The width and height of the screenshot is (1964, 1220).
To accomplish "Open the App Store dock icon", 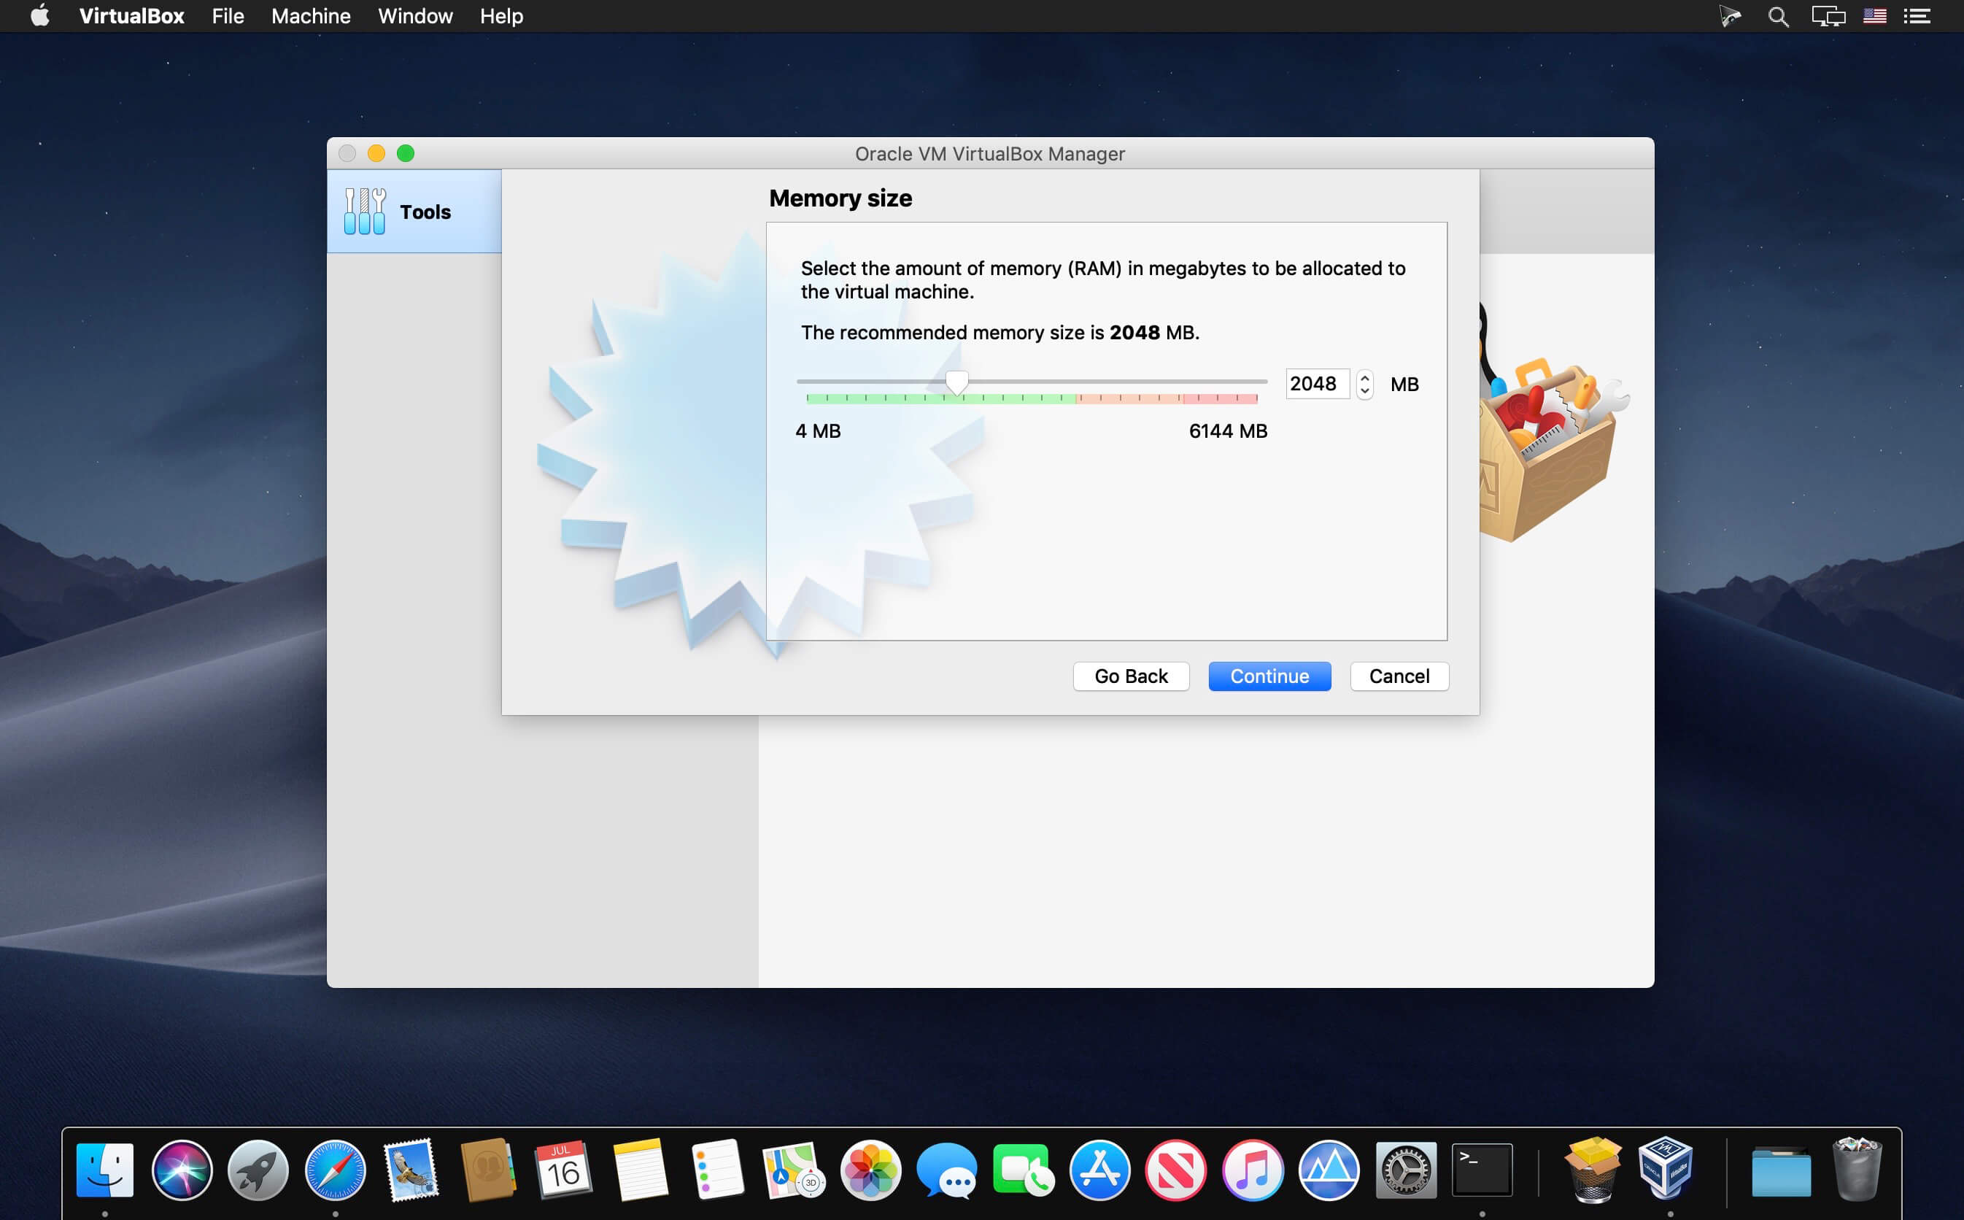I will tap(1099, 1169).
